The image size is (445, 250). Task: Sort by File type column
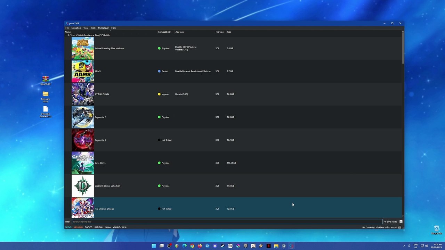[220, 32]
